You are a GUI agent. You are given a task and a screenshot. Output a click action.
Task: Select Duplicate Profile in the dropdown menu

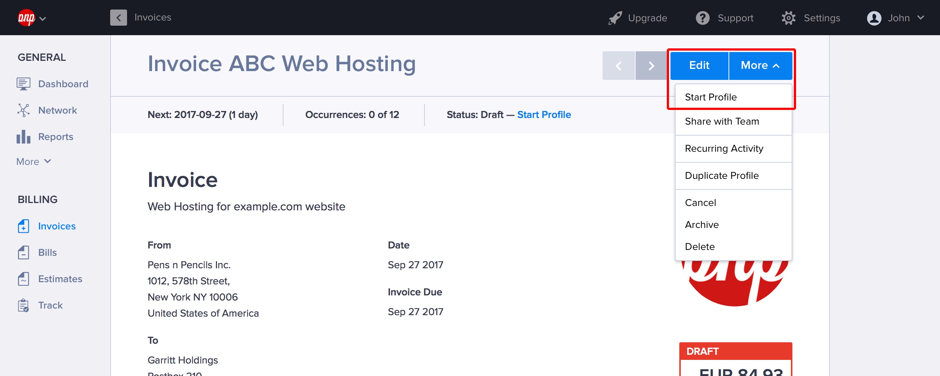[x=722, y=176]
